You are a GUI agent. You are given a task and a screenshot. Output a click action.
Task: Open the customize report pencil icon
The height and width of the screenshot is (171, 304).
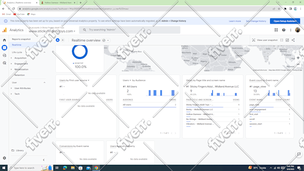point(287,40)
